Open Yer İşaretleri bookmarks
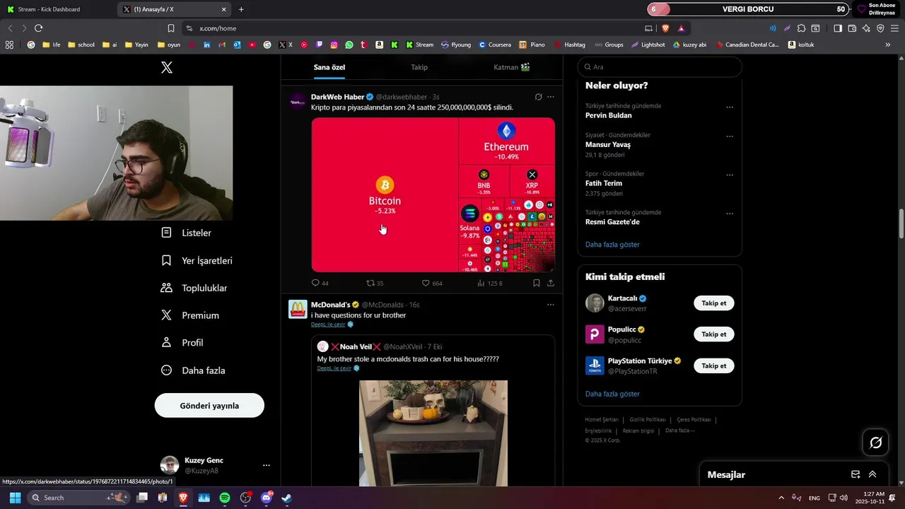Screen dimensions: 905x509 click(x=197, y=260)
